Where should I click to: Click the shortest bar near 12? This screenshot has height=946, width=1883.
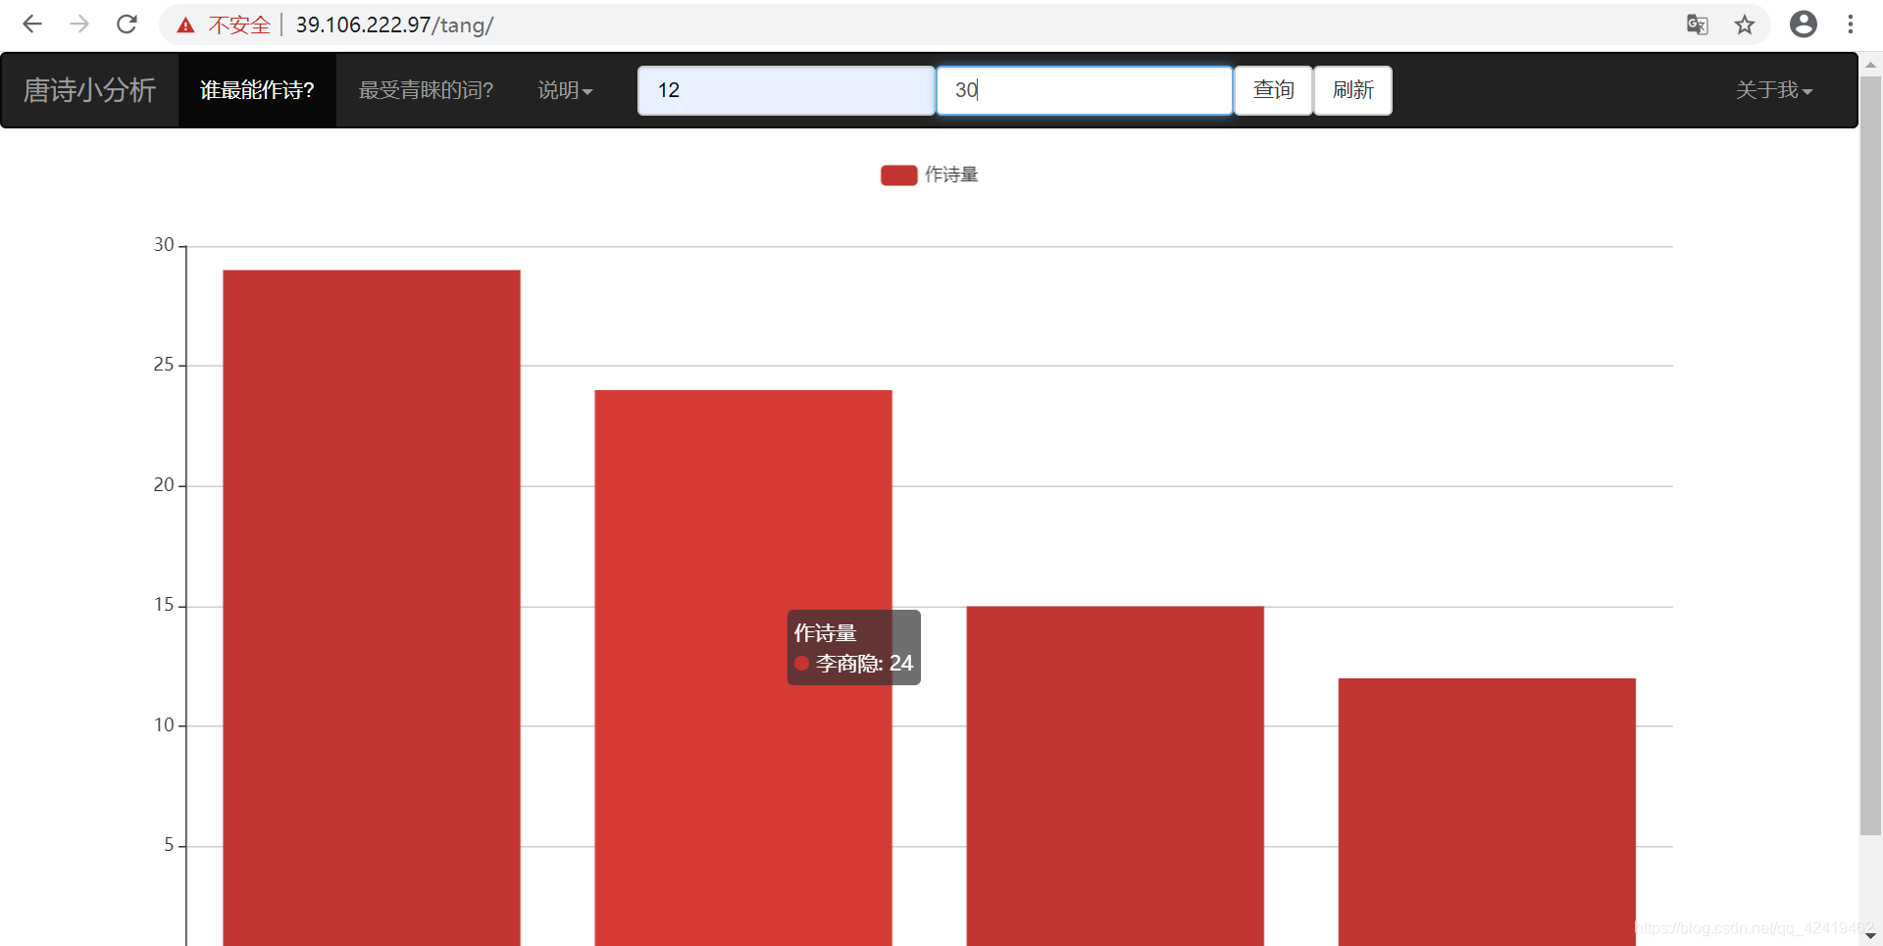(1487, 812)
